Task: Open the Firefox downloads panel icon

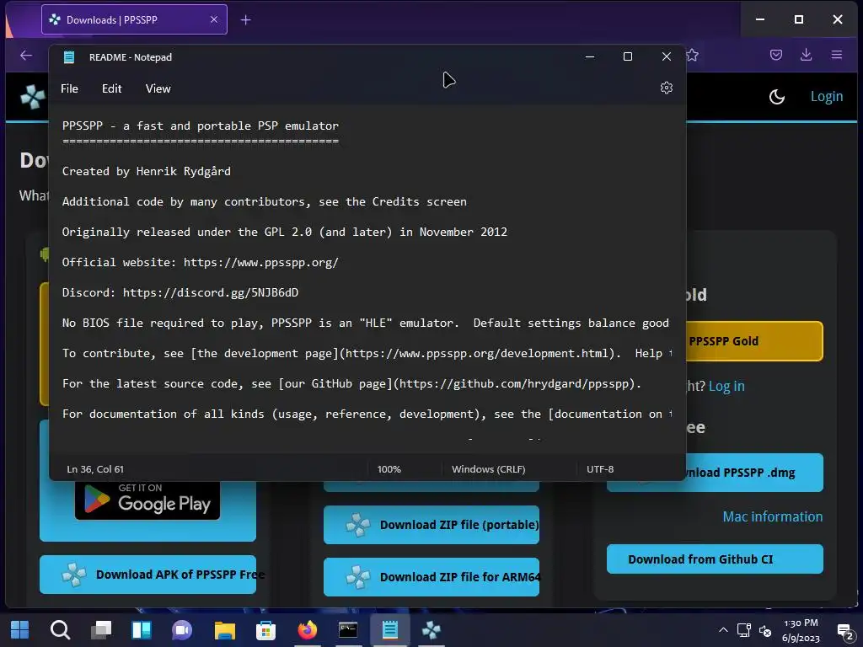Action: click(806, 55)
